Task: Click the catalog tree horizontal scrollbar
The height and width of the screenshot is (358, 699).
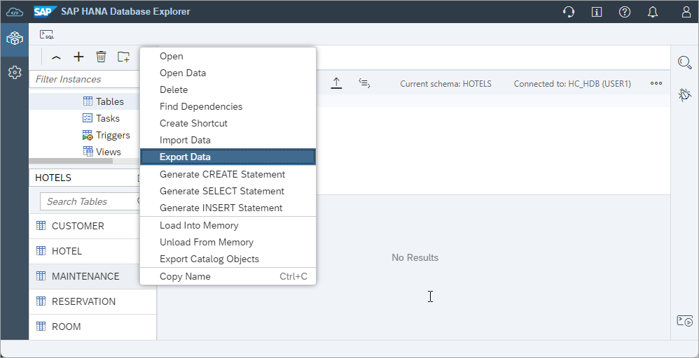Action: click(71, 162)
